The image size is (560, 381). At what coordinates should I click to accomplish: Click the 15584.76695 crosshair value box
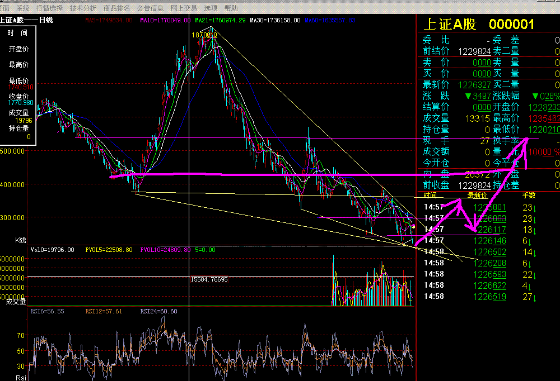pyautogui.click(x=209, y=279)
